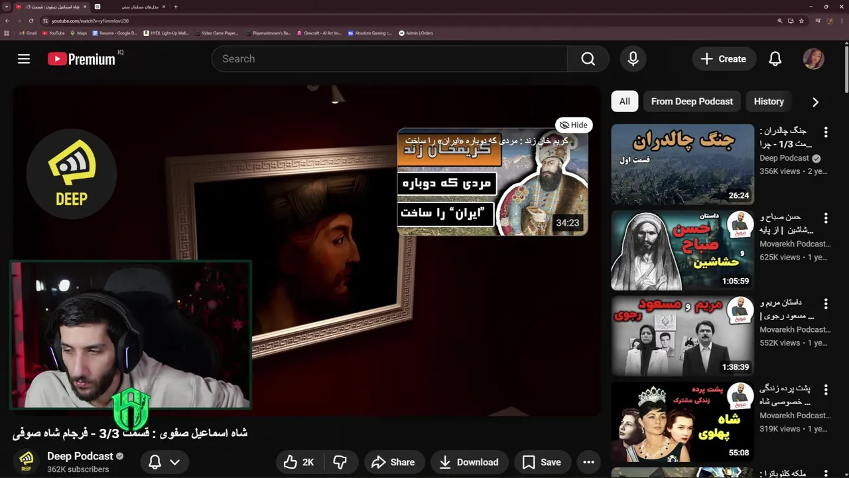Open the Gencraft AI Art bookmark
Image resolution: width=849 pixels, height=478 pixels.
[x=319, y=33]
